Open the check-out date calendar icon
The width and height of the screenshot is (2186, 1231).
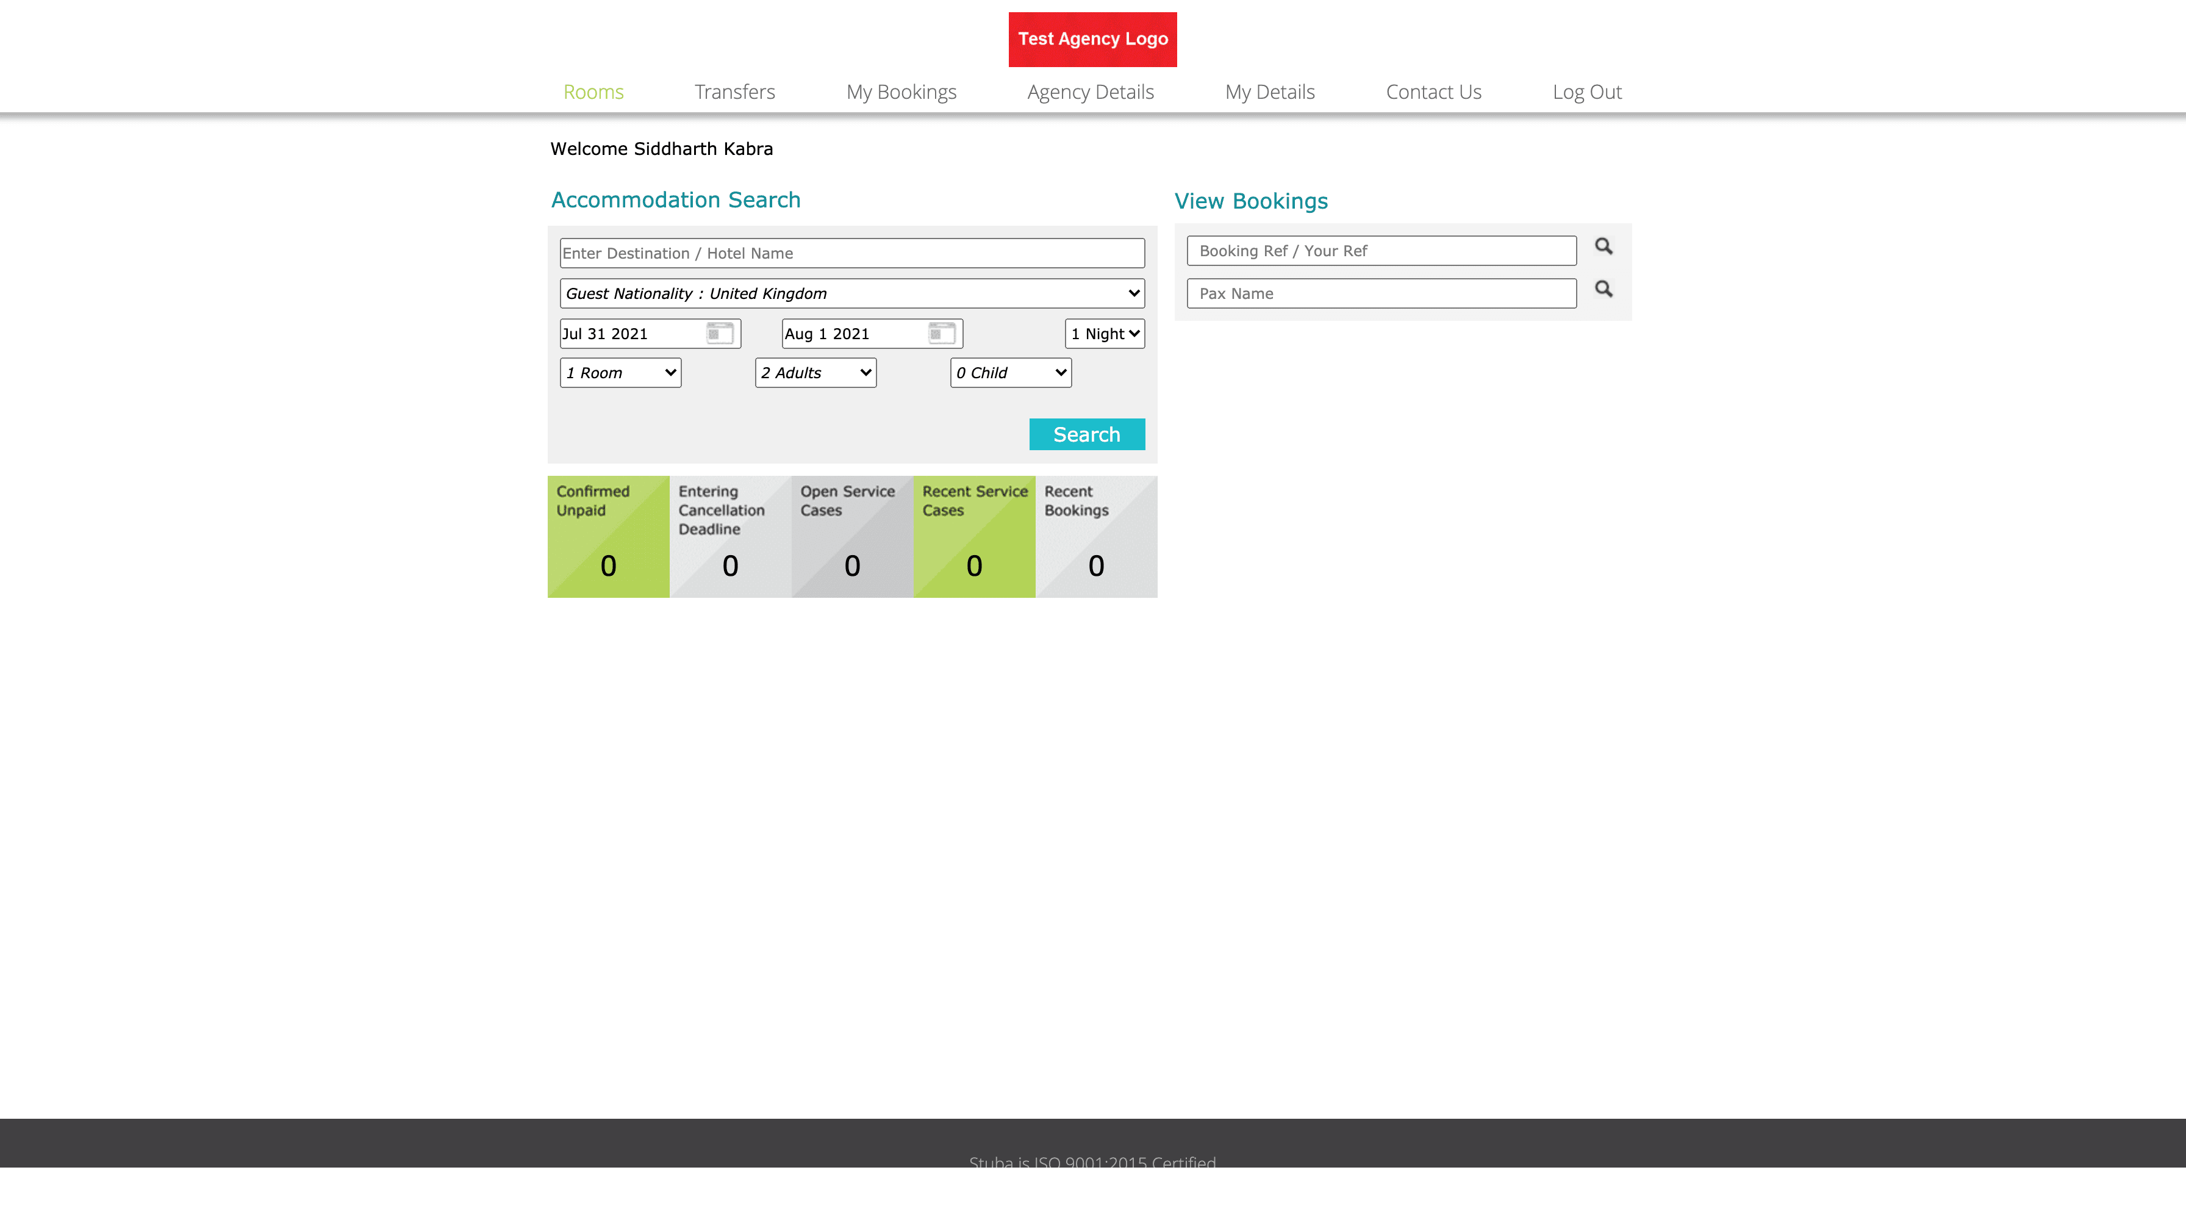[x=941, y=334]
